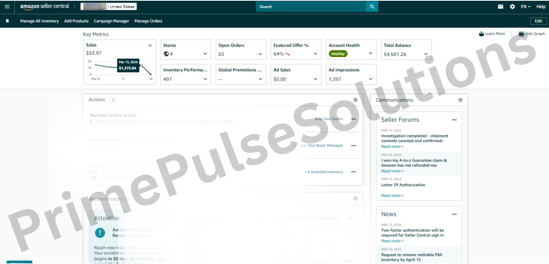The height and width of the screenshot is (264, 549).
Task: Expand the Account Health dropdown
Action: tap(371, 54)
